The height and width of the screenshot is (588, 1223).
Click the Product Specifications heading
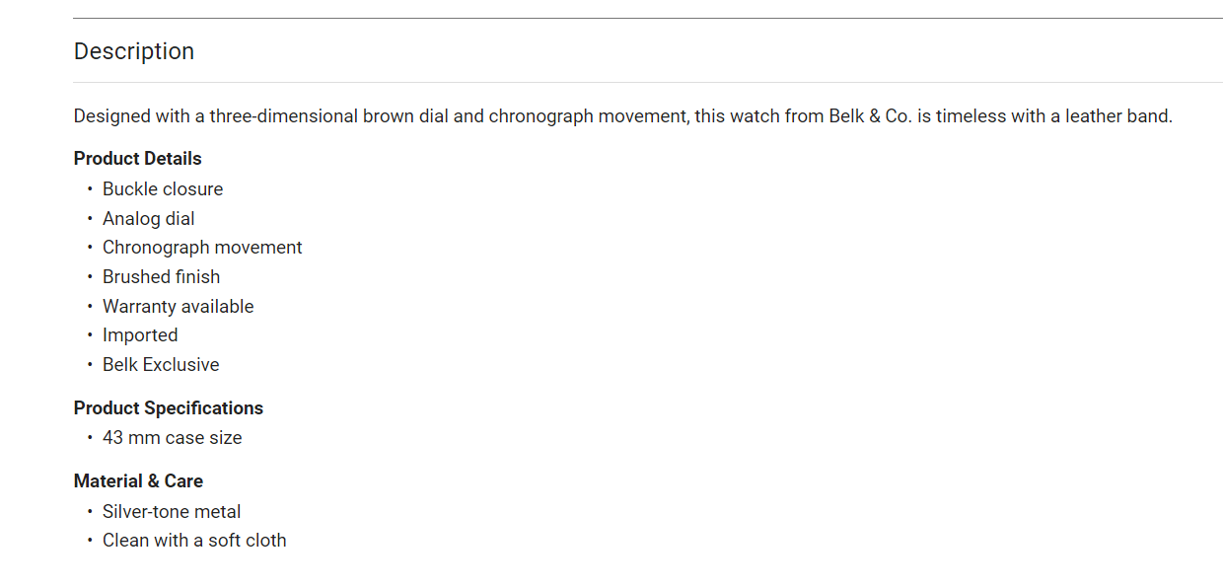[x=169, y=408]
